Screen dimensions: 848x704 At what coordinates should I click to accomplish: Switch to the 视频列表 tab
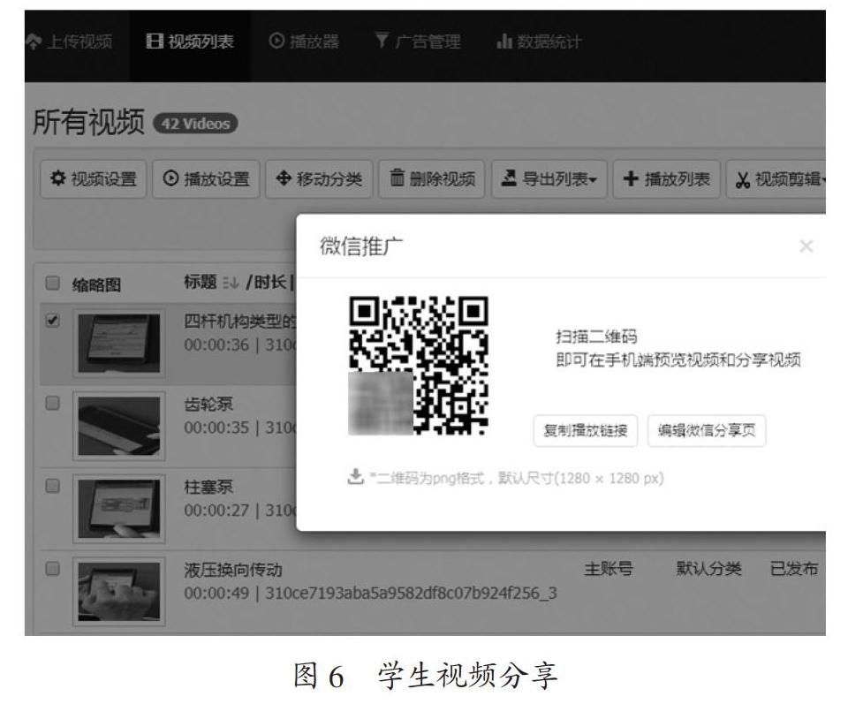point(190,42)
